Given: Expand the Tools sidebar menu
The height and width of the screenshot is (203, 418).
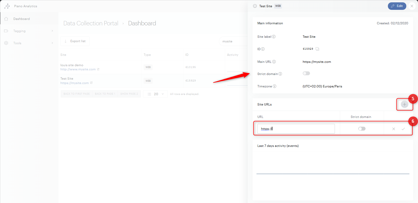Looking at the screenshot, I should 29,43.
